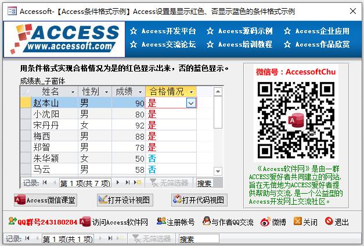Go to previous record in subform navigator
364x246 pixels.
click(x=55, y=183)
